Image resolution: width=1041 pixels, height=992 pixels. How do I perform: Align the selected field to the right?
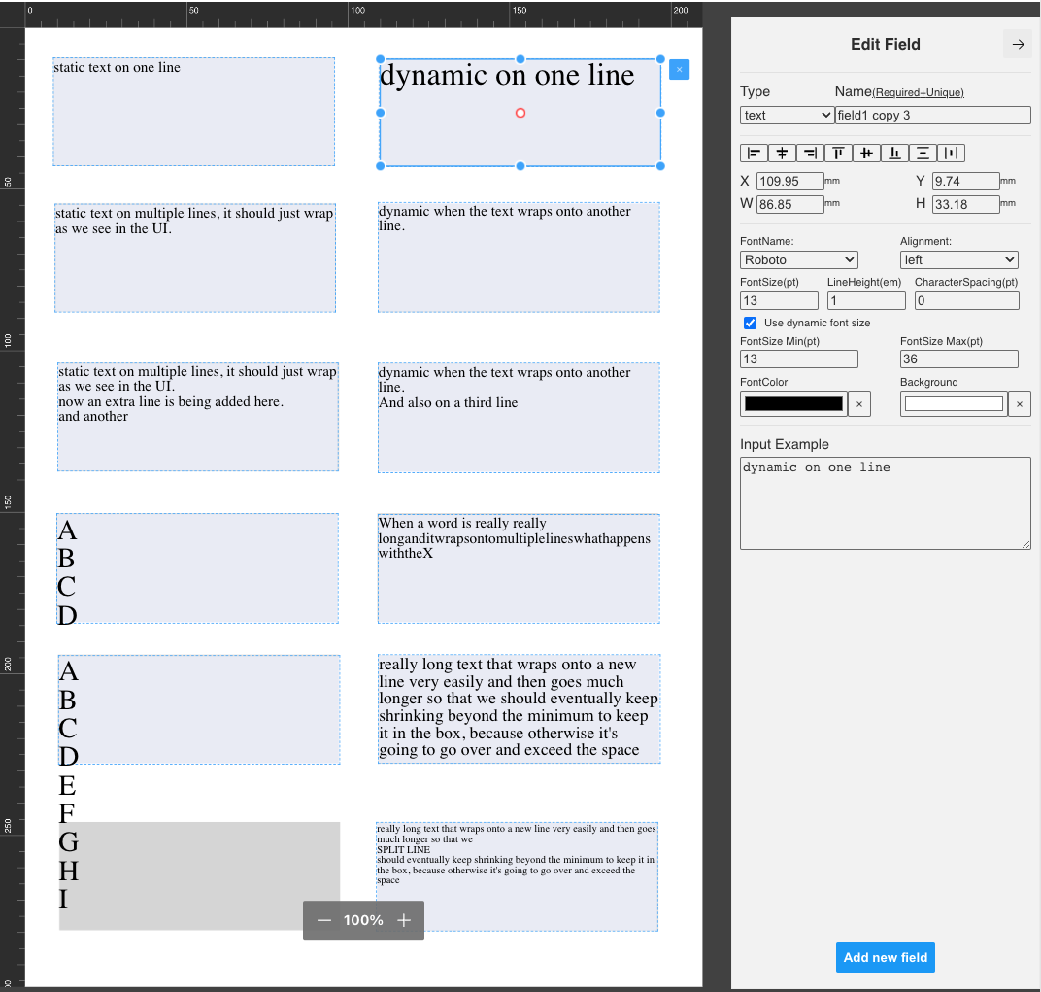coord(809,153)
